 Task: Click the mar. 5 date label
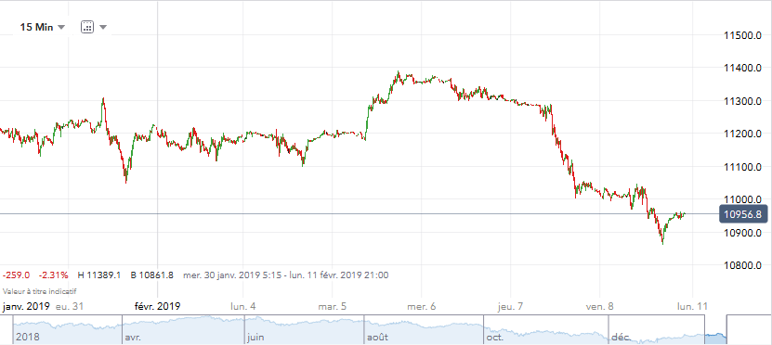click(x=332, y=307)
